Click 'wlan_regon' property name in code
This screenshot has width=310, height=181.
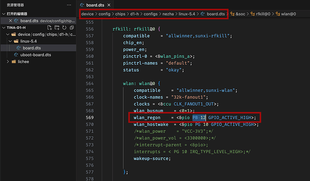[147, 118]
